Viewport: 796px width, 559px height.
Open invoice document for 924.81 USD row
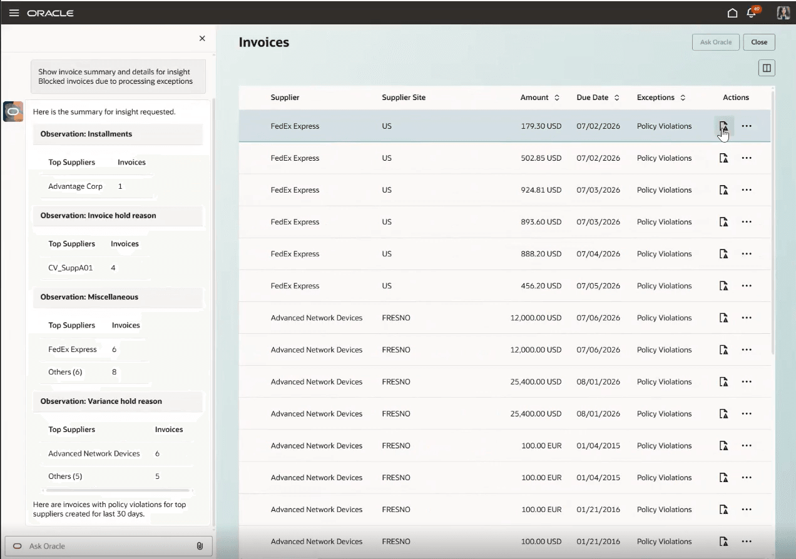[723, 190]
